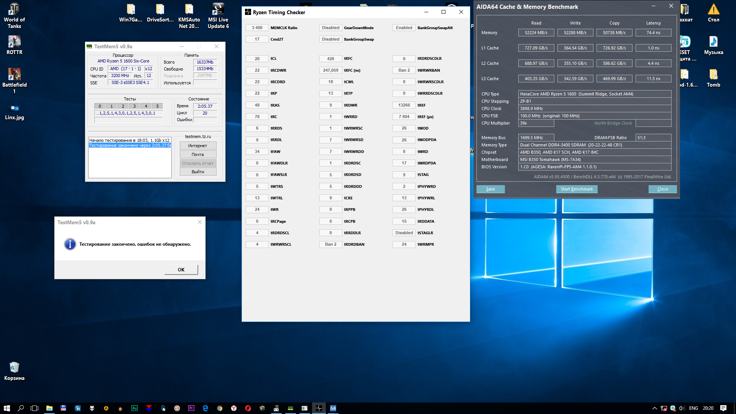Image resolution: width=736 pixels, height=414 pixels.
Task: Switch to AIDA64 taskbar icon
Action: point(333,408)
